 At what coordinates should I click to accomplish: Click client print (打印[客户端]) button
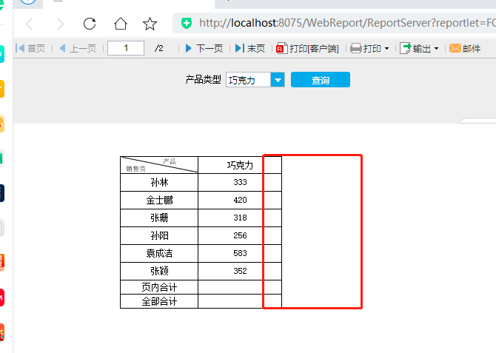coord(307,48)
